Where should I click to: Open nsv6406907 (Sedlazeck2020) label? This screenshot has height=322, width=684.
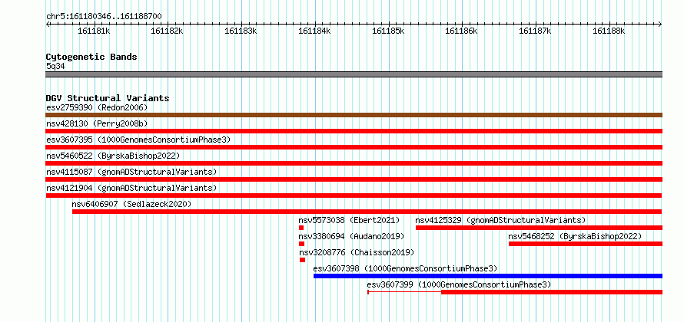[131, 204]
